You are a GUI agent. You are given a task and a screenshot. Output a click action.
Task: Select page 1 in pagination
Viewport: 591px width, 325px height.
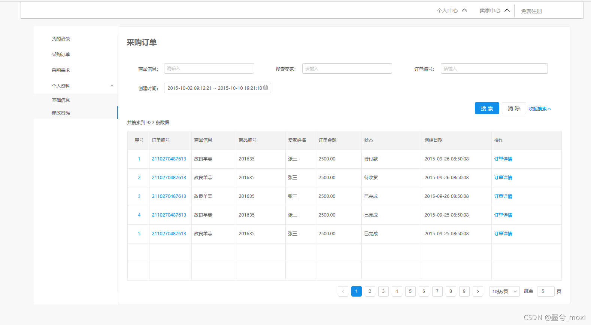(x=357, y=291)
